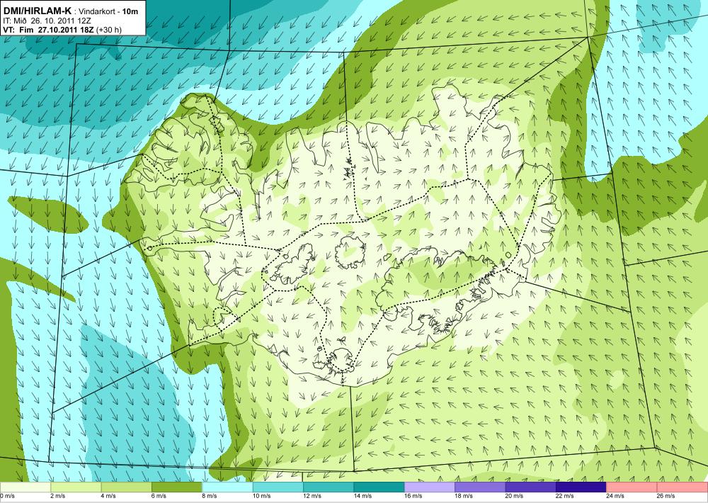This screenshot has height=503, width=708.
Task: Click the '2 m/s' legend label
Action: coord(58,496)
